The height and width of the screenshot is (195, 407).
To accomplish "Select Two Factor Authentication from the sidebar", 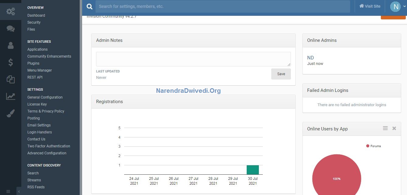I will click(48, 146).
